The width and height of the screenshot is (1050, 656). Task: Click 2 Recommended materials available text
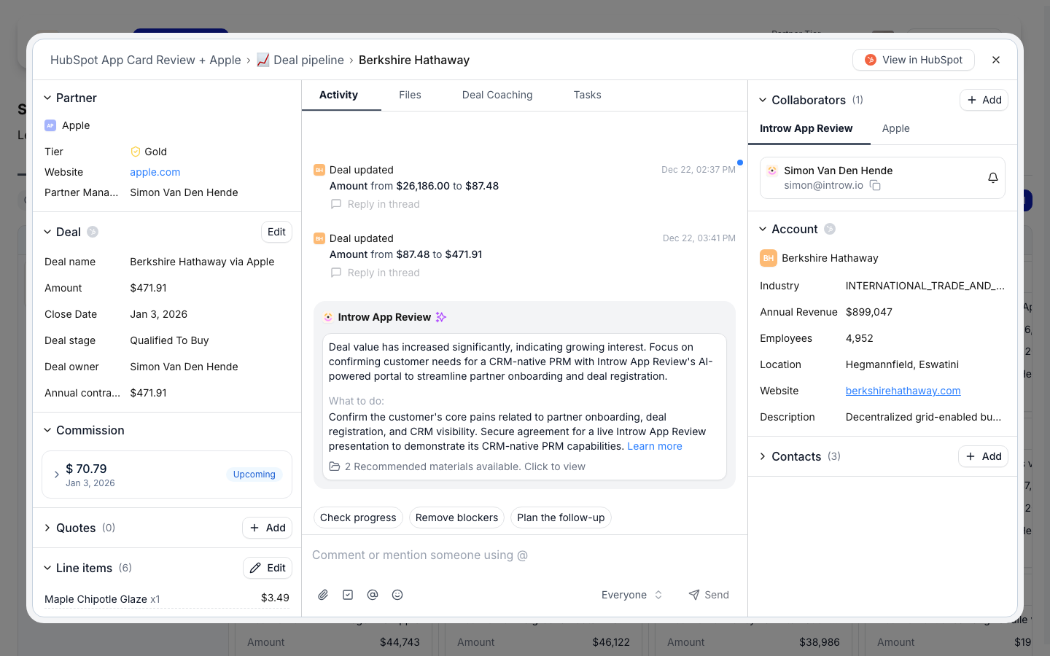[464, 466]
